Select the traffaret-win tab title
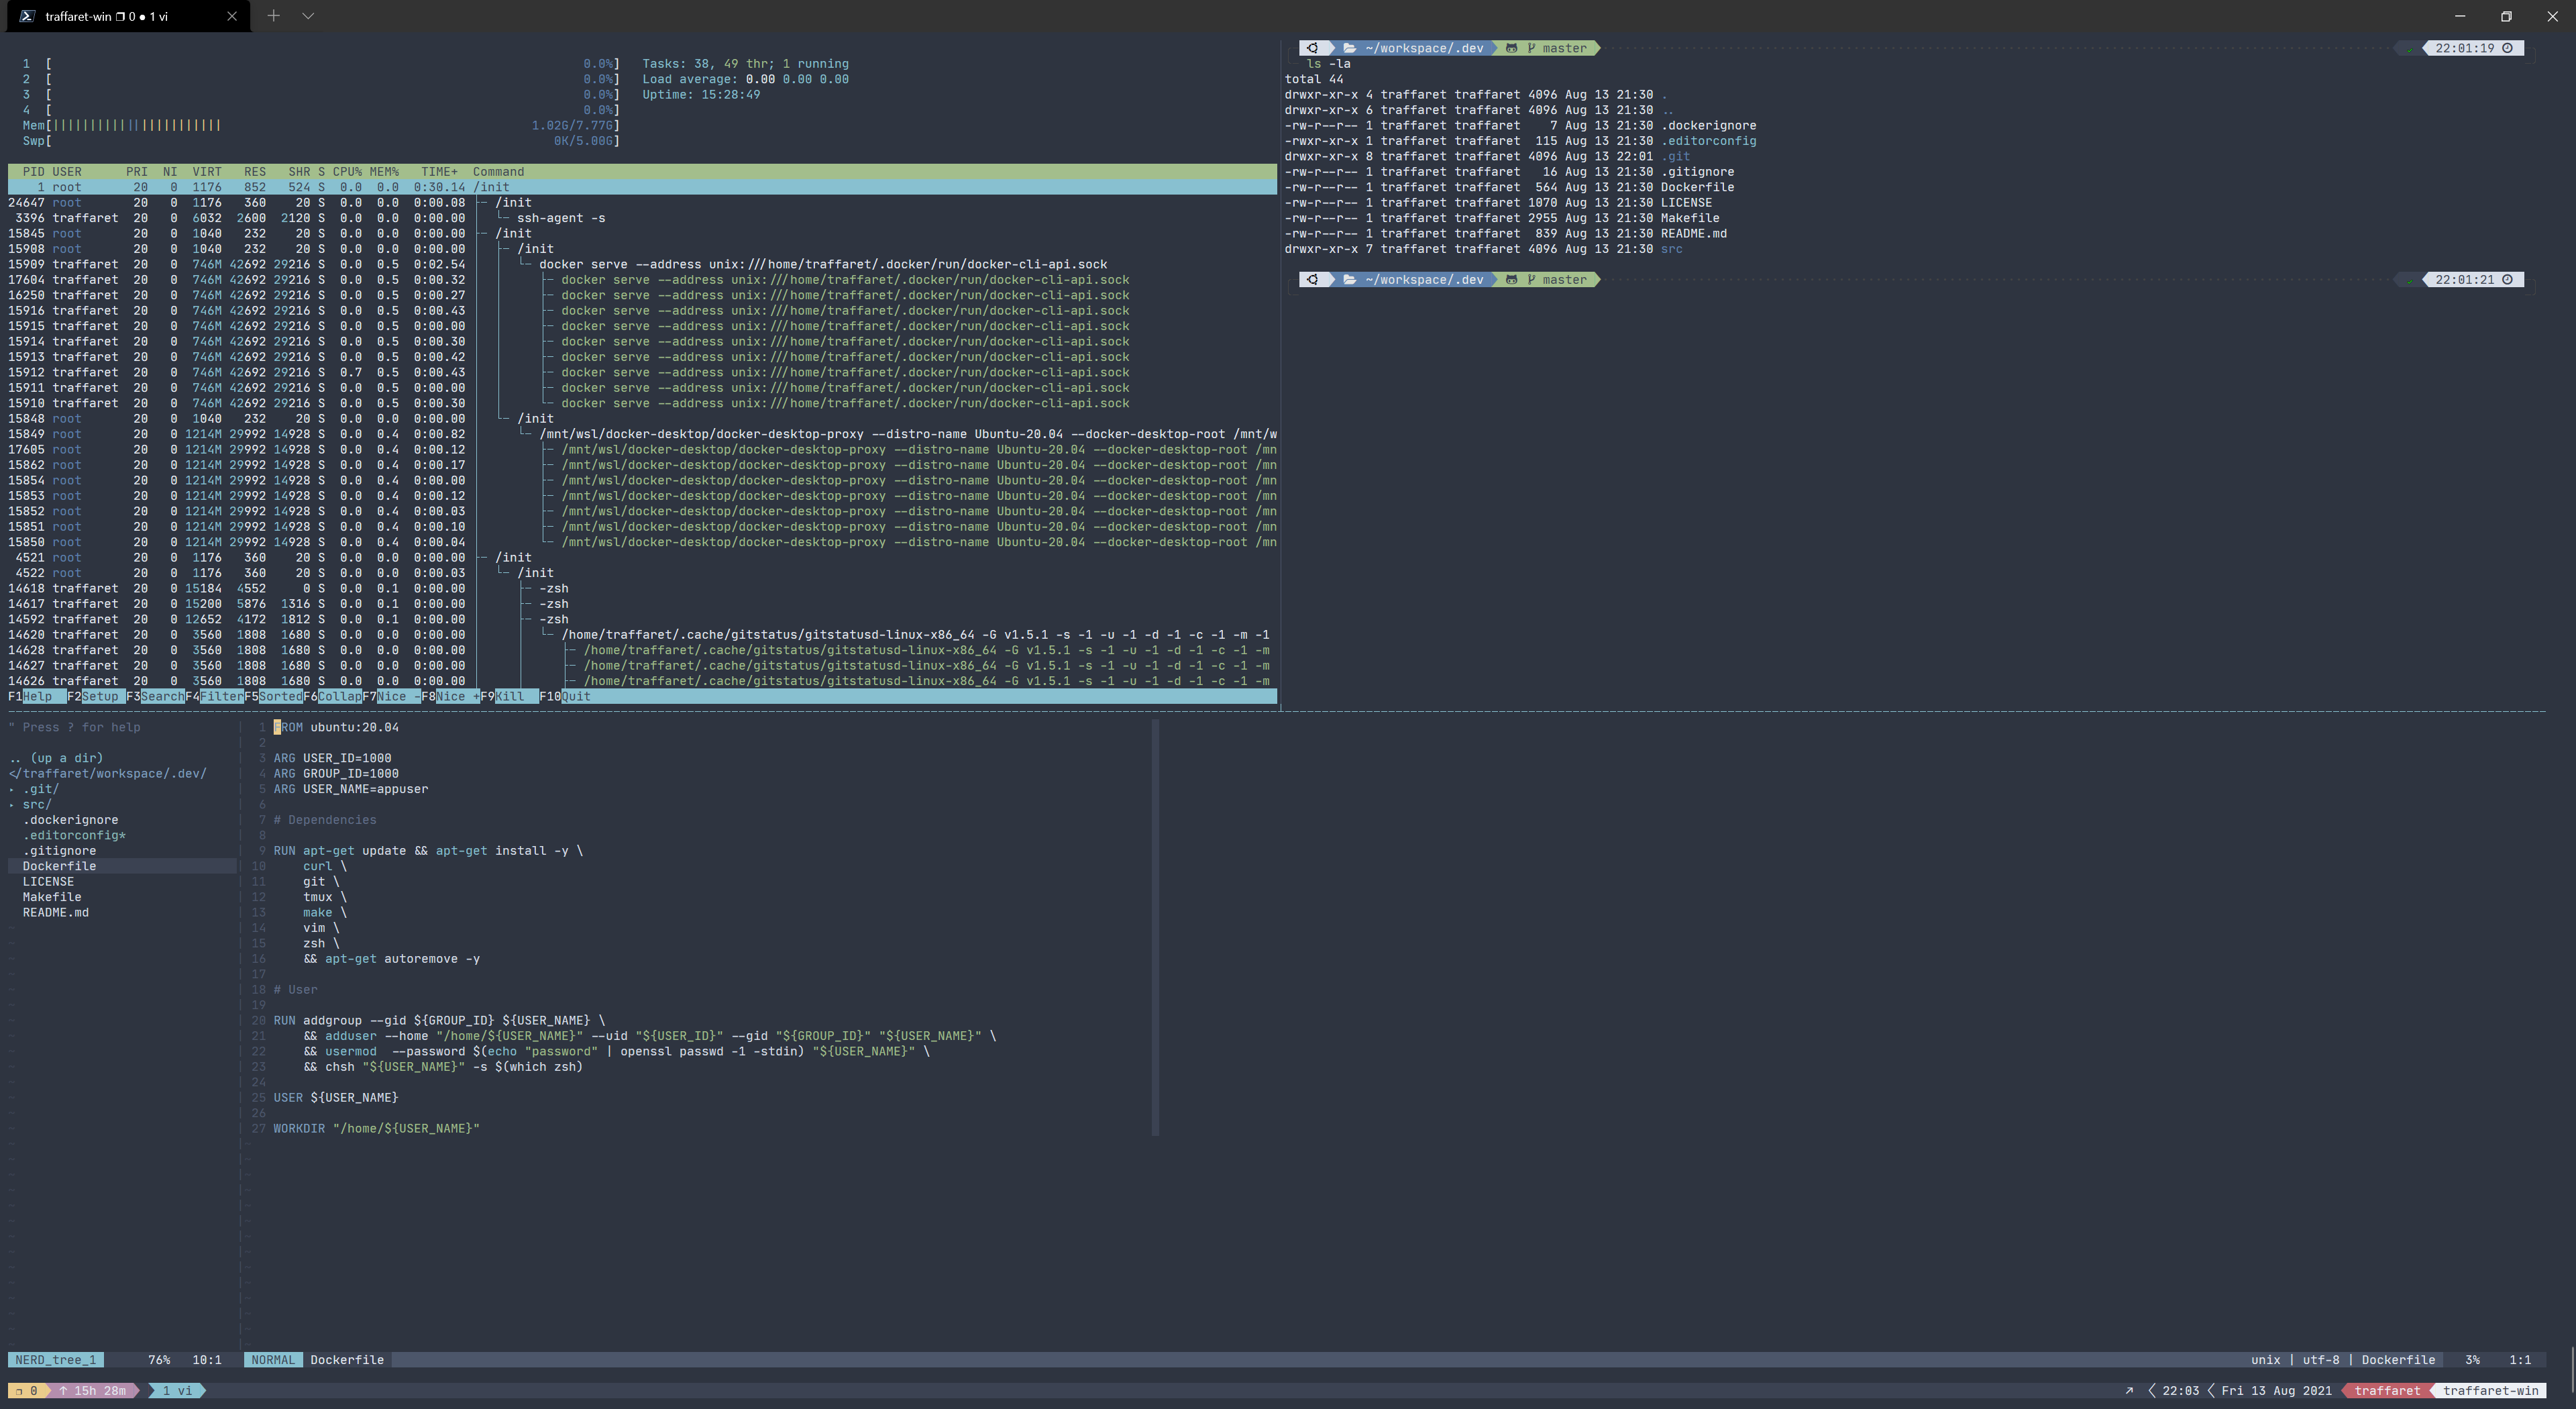 click(x=107, y=16)
